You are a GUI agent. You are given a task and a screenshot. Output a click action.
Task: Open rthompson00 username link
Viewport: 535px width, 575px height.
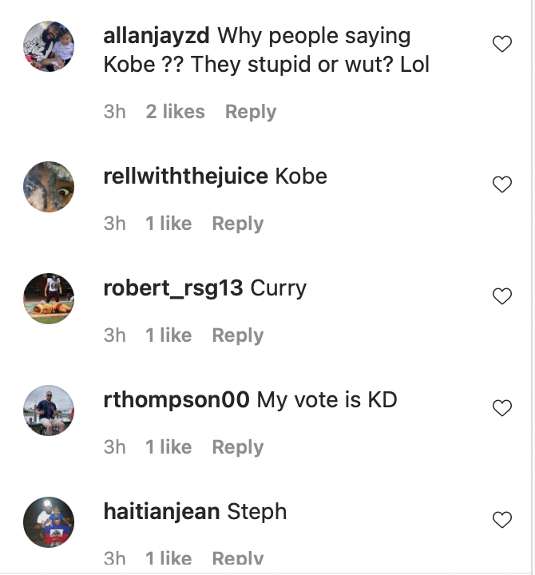pyautogui.click(x=176, y=399)
